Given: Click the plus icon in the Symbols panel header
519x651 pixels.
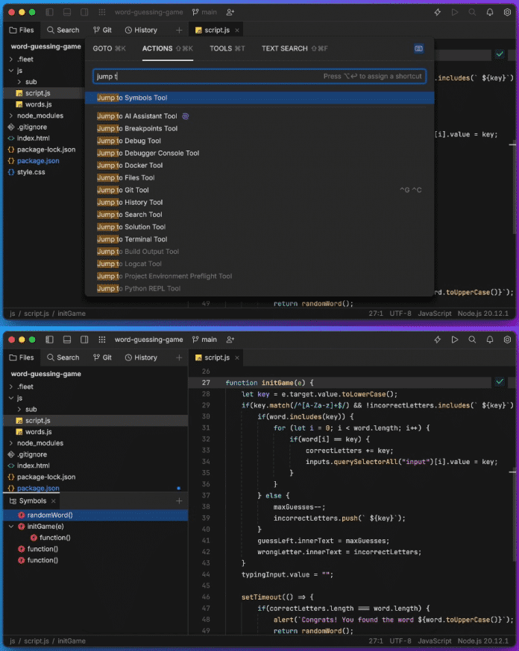Looking at the screenshot, I should (x=179, y=501).
